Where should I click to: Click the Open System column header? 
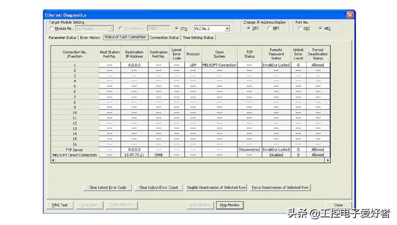(220, 54)
